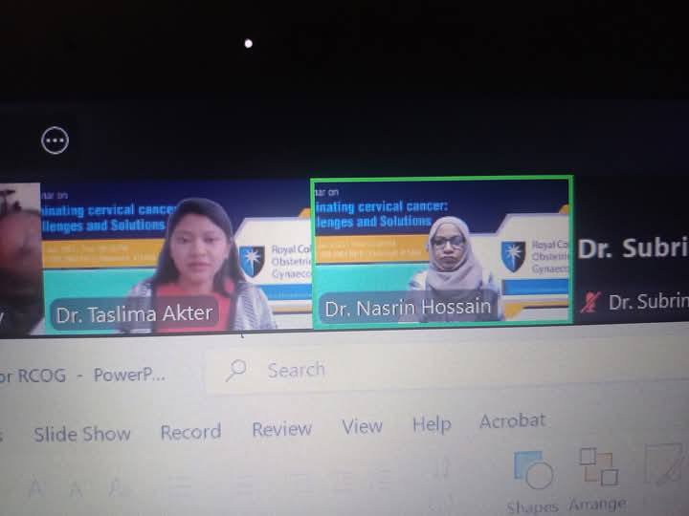This screenshot has height=516, width=689.
Task: Open the Shapes gallery icon
Action: coord(533,470)
